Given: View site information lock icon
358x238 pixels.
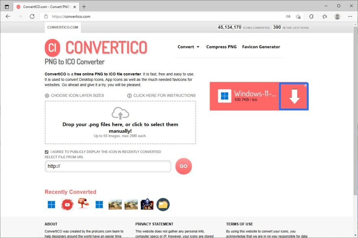Looking at the screenshot, I should click(46, 16).
